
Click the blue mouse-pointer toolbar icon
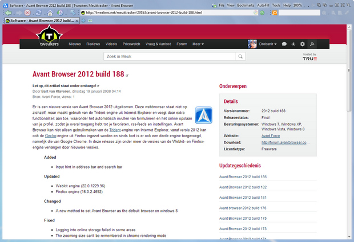tap(73, 13)
